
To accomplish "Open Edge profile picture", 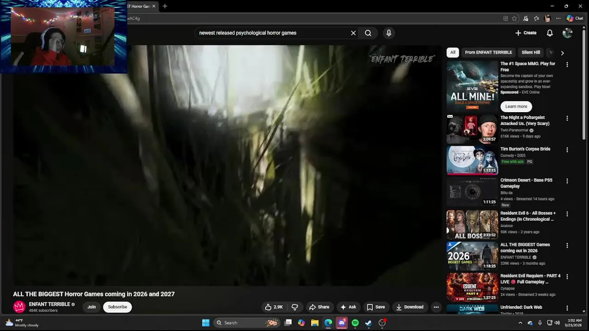I will pos(547,18).
